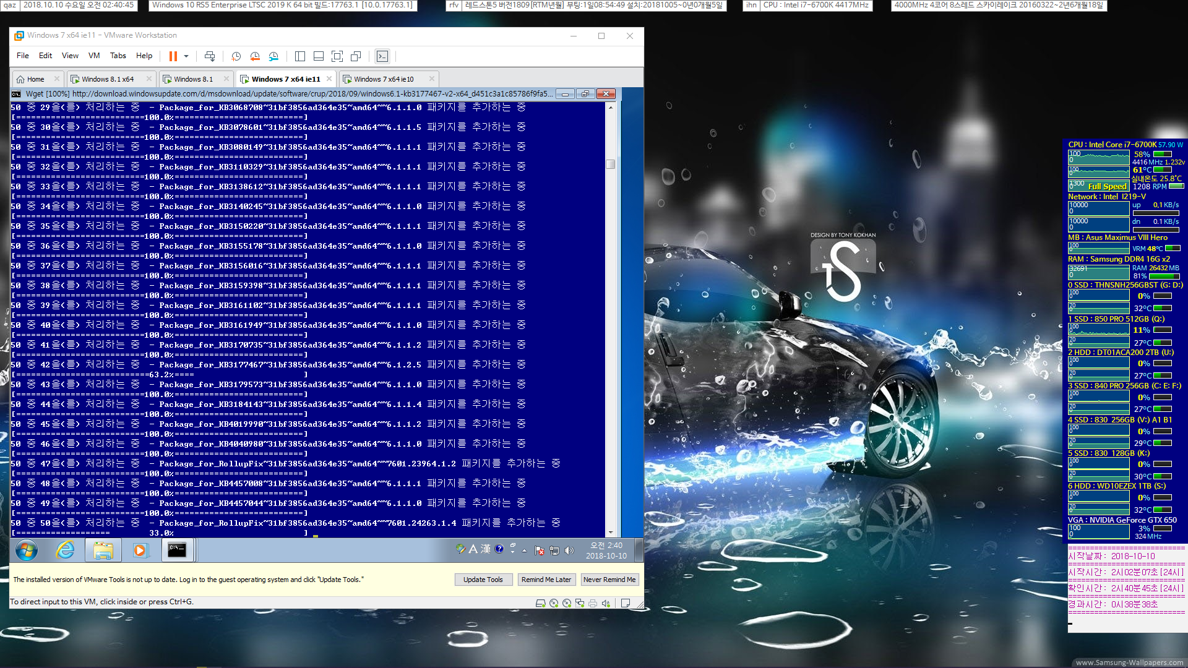
Task: Open the Edit menu
Action: point(45,56)
